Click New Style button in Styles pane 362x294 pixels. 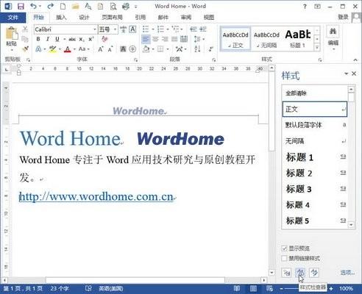click(286, 273)
